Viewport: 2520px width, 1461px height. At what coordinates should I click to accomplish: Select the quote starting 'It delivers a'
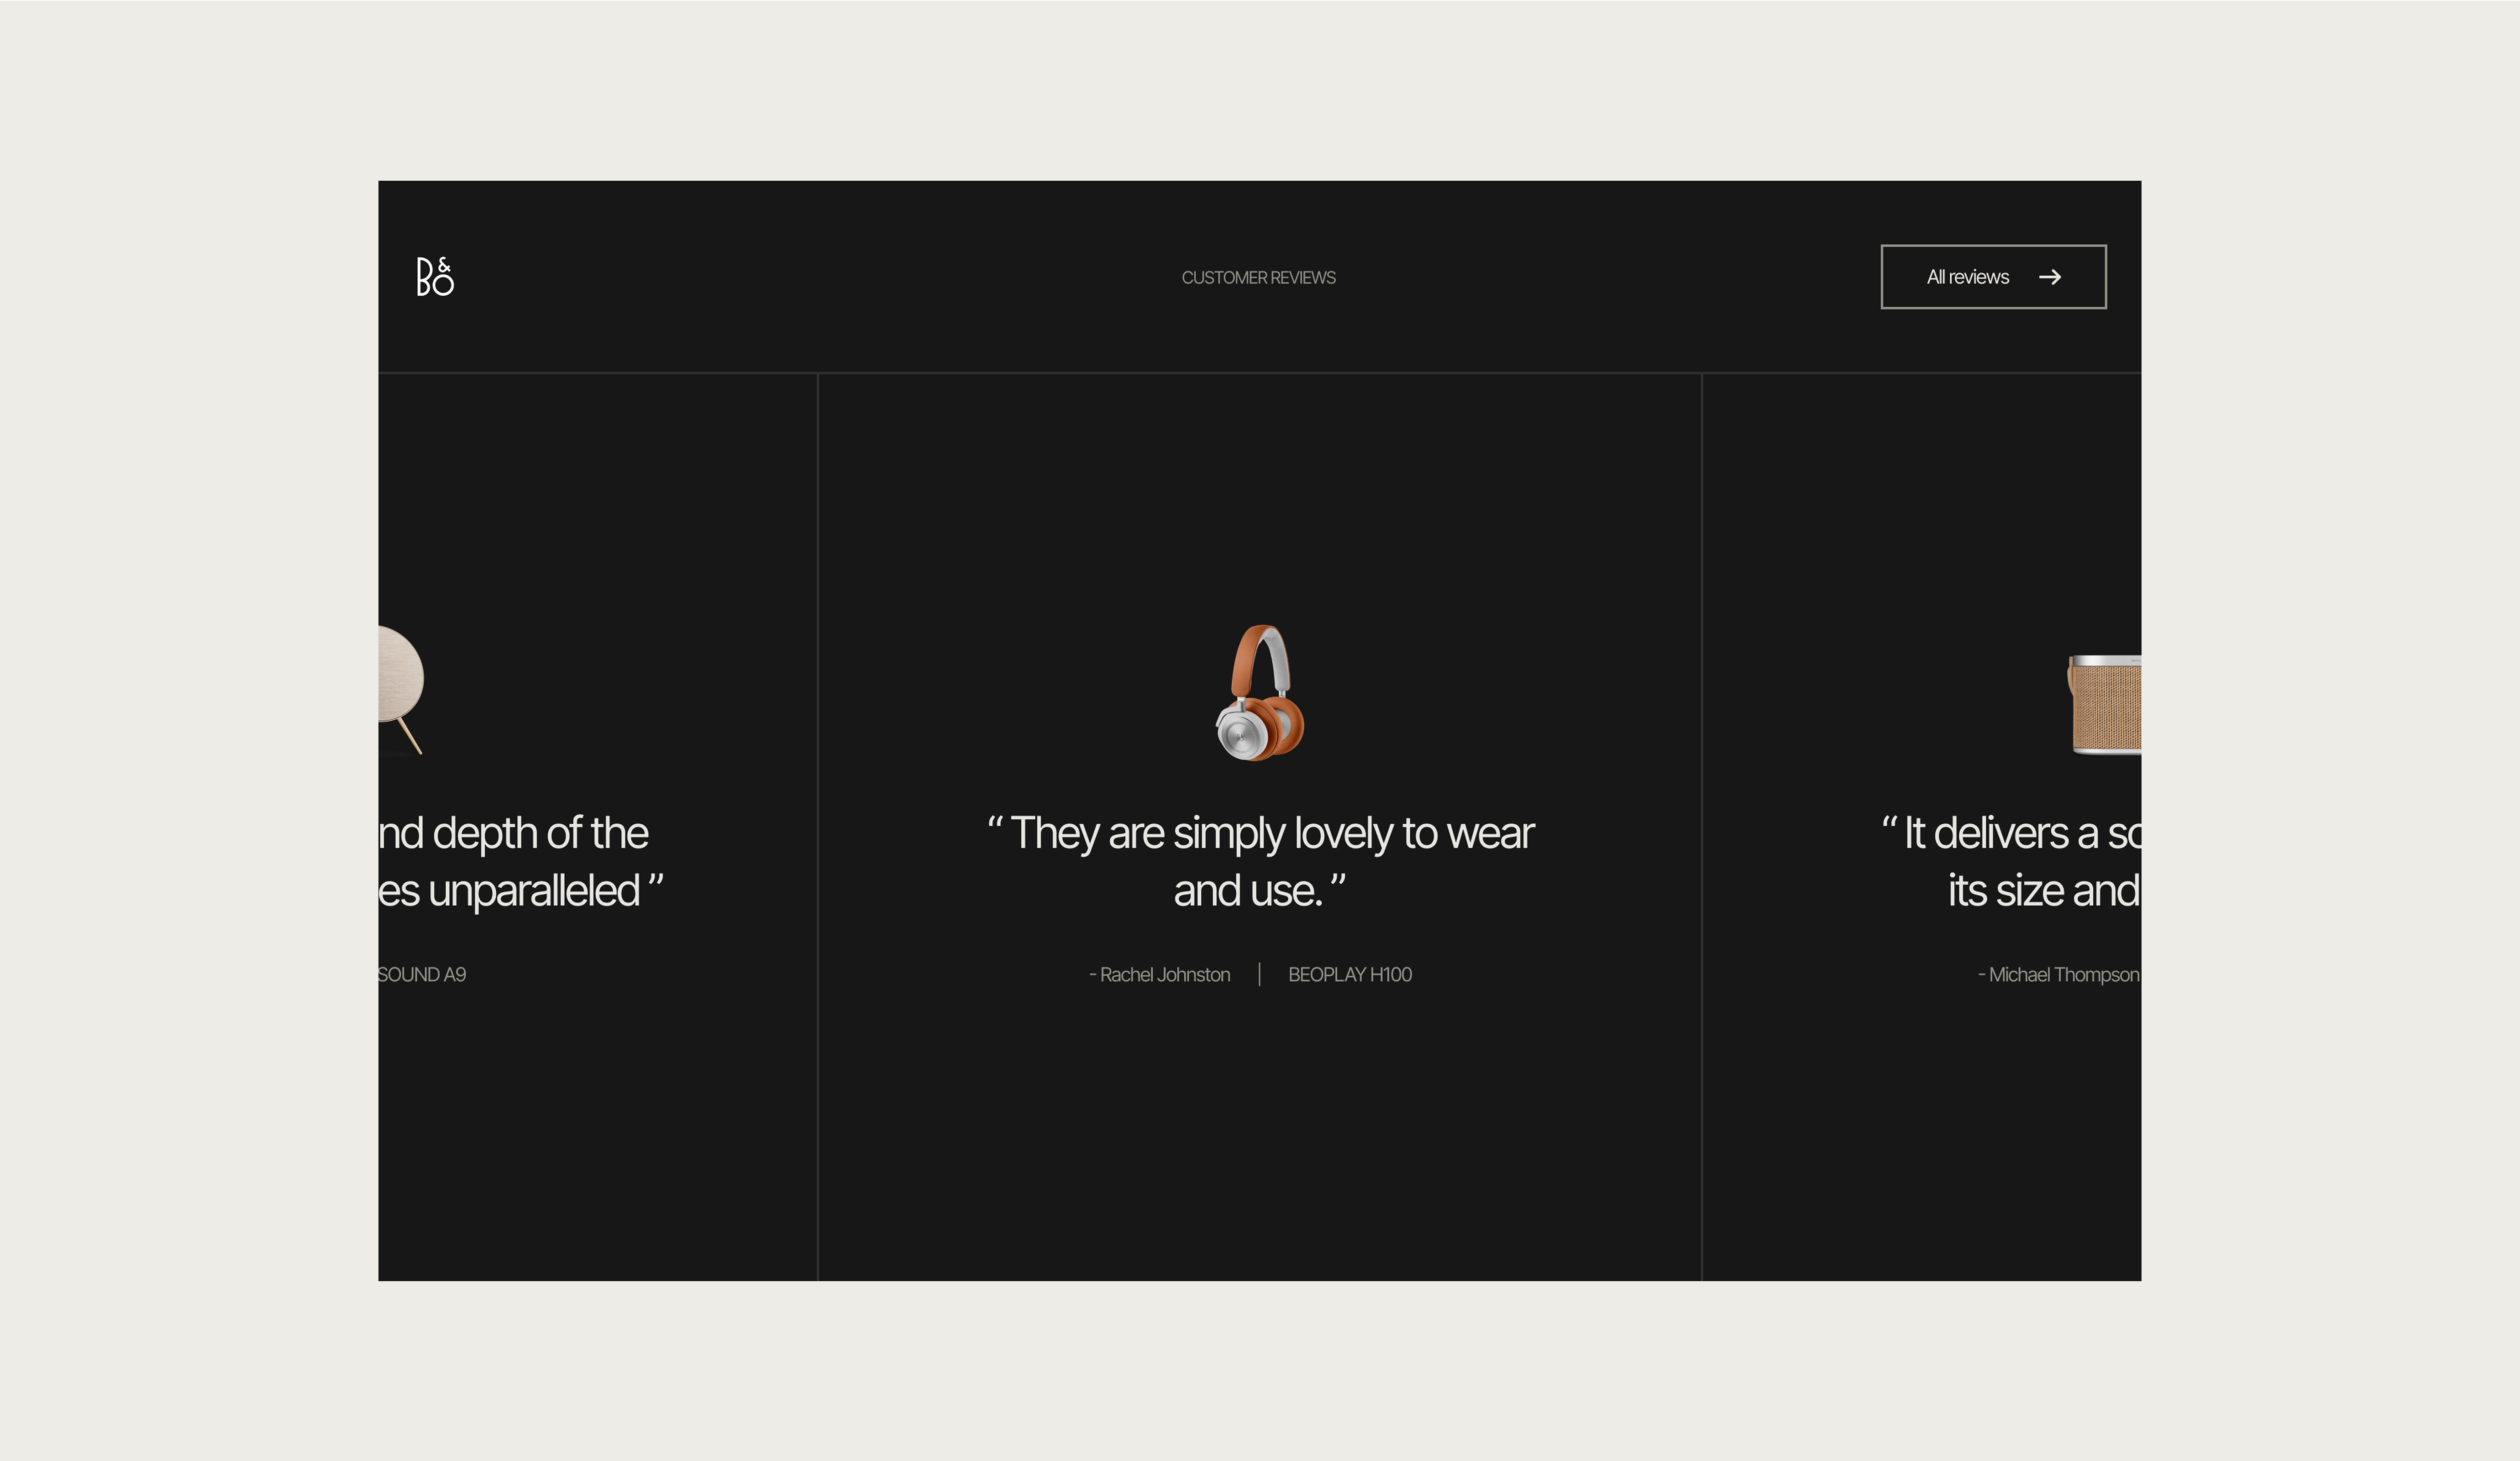point(2011,861)
